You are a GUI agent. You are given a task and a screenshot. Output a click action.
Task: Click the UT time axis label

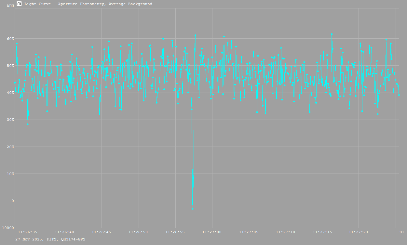[x=402, y=232]
